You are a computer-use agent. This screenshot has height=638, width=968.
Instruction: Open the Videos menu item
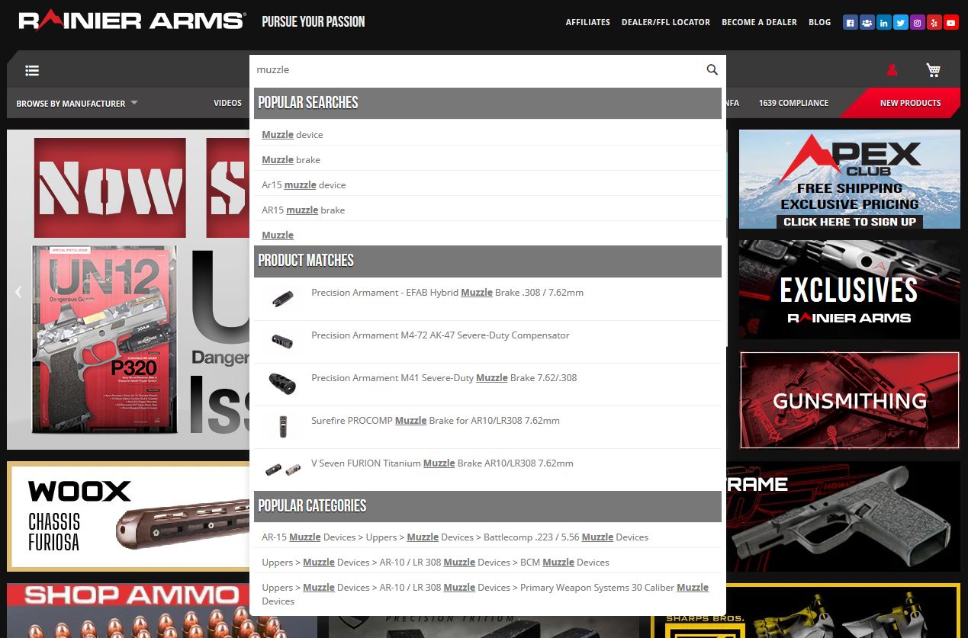click(227, 103)
